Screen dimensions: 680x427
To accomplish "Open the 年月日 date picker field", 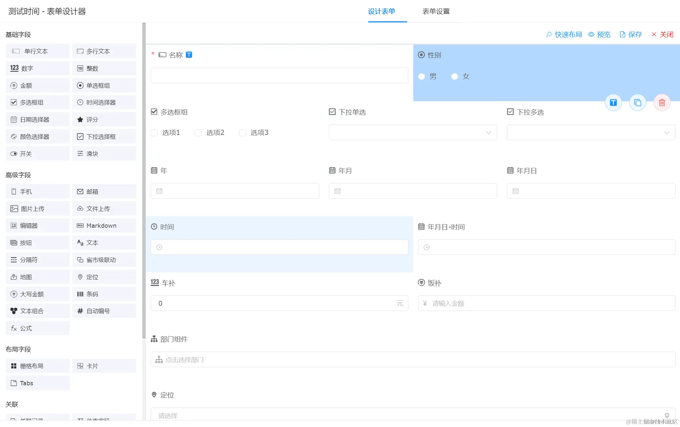I will pyautogui.click(x=591, y=191).
